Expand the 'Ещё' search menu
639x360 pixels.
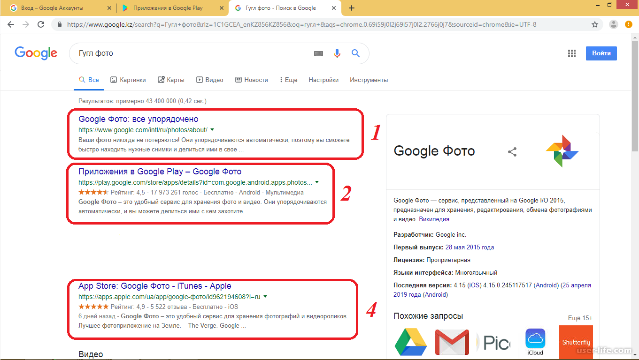pos(289,80)
